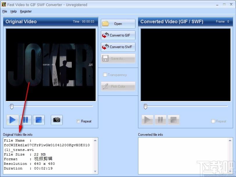
Task: Toggle the Transparency checkbox
Action: (105, 75)
